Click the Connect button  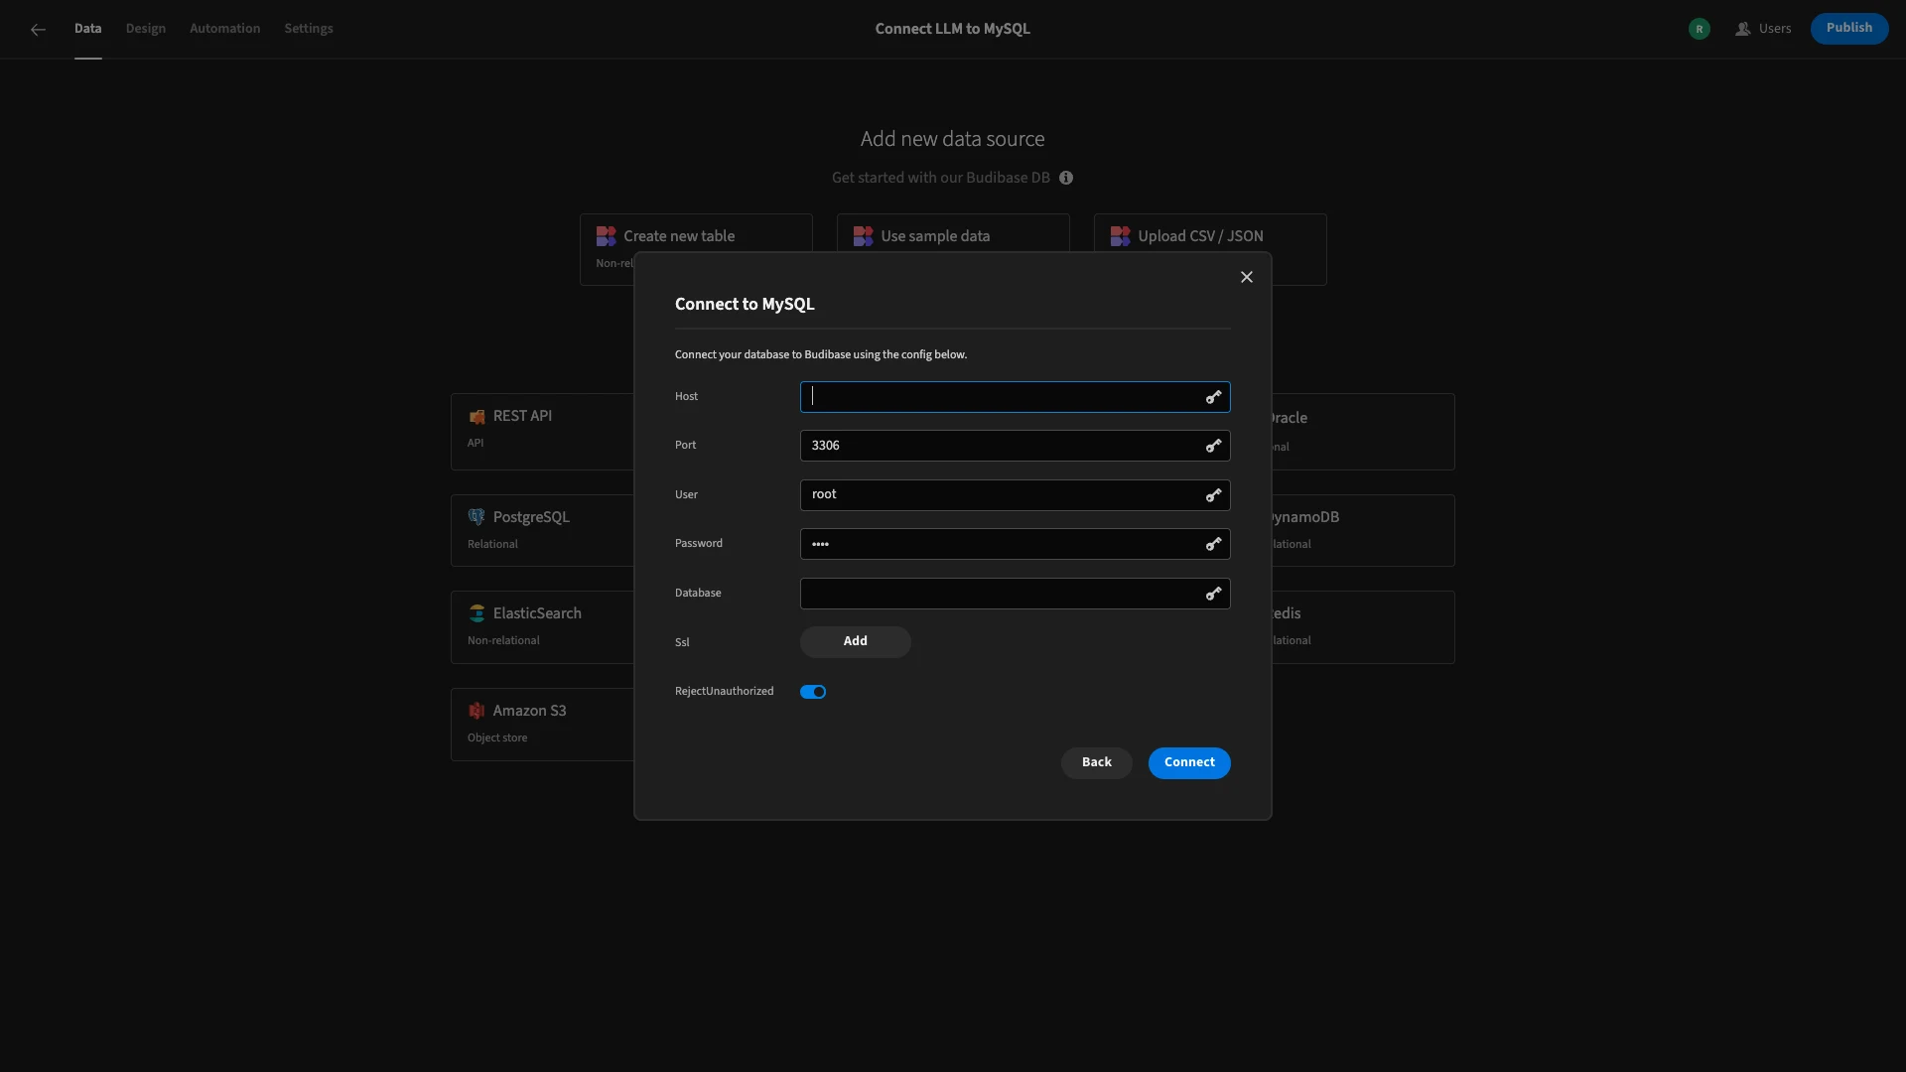coord(1189,762)
